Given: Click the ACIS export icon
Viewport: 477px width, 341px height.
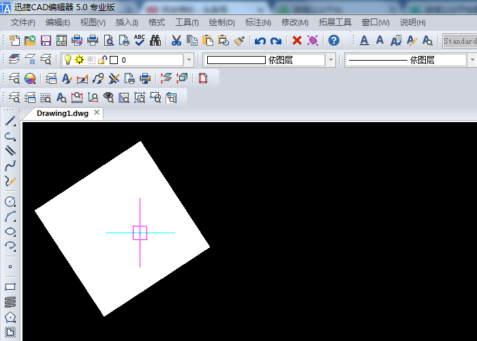Looking at the screenshot, I should pos(61,40).
